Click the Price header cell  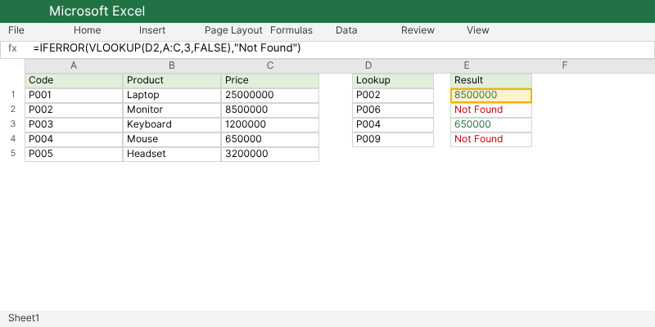click(270, 81)
